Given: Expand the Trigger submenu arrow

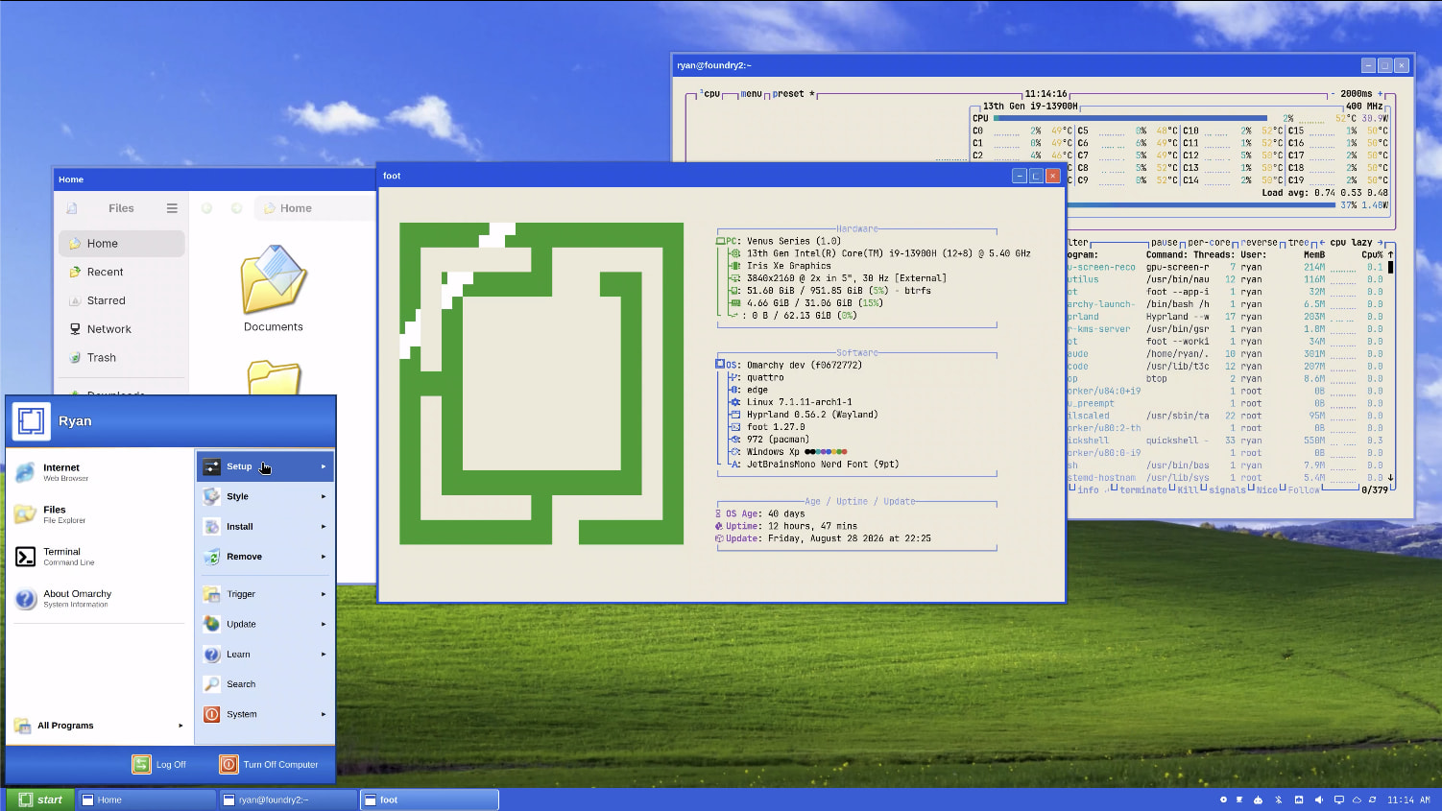Looking at the screenshot, I should 324,594.
